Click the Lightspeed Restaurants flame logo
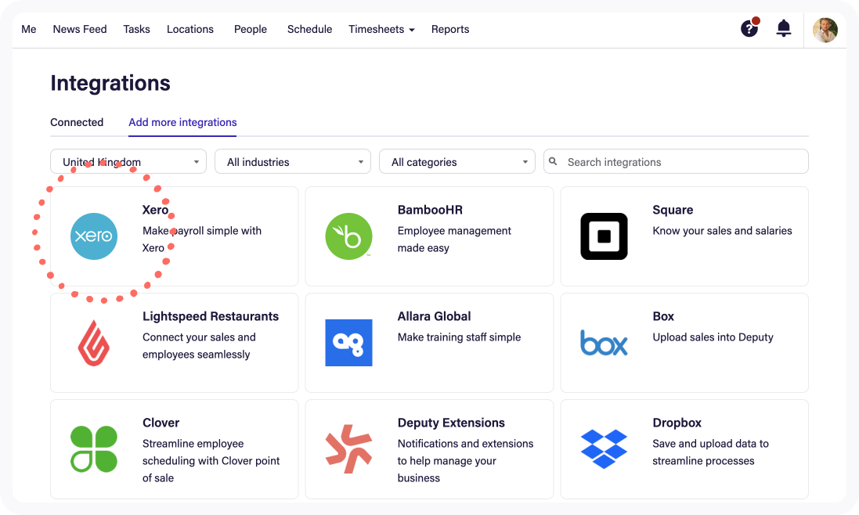 [x=94, y=343]
